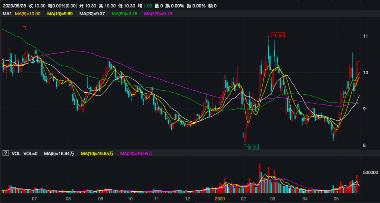Image resolution: width=380 pixels, height=203 pixels.
Task: Click the 11 price level on axis
Action: point(365,36)
